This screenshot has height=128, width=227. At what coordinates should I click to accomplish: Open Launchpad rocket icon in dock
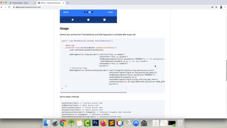(x=55, y=123)
